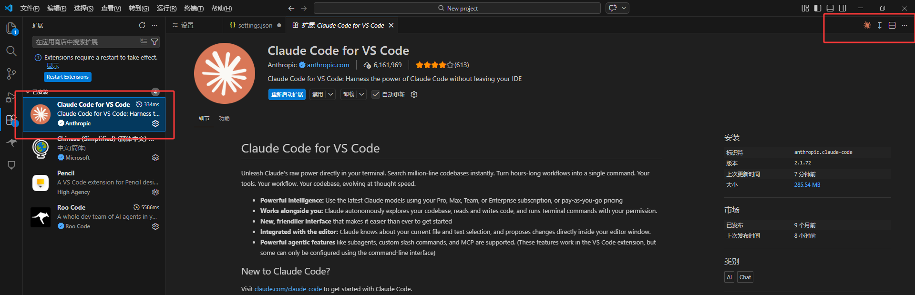
Task: Click the show link under restart notice
Action: point(53,66)
